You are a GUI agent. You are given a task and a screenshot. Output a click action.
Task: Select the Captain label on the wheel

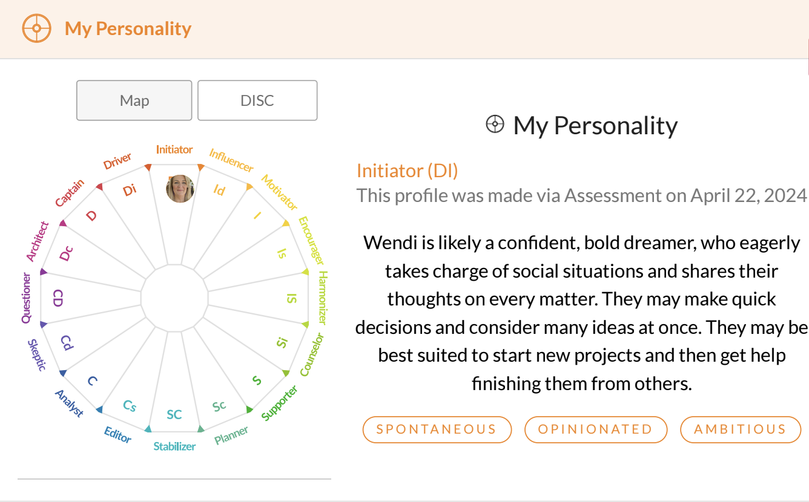(x=70, y=194)
